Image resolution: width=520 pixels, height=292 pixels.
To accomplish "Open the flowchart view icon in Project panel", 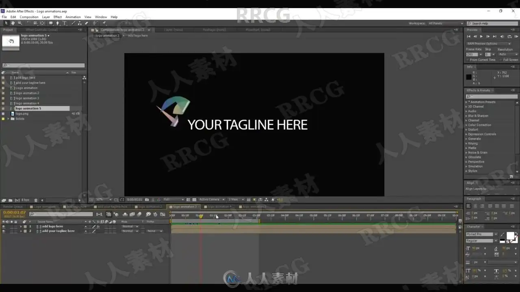I will 84,77.
